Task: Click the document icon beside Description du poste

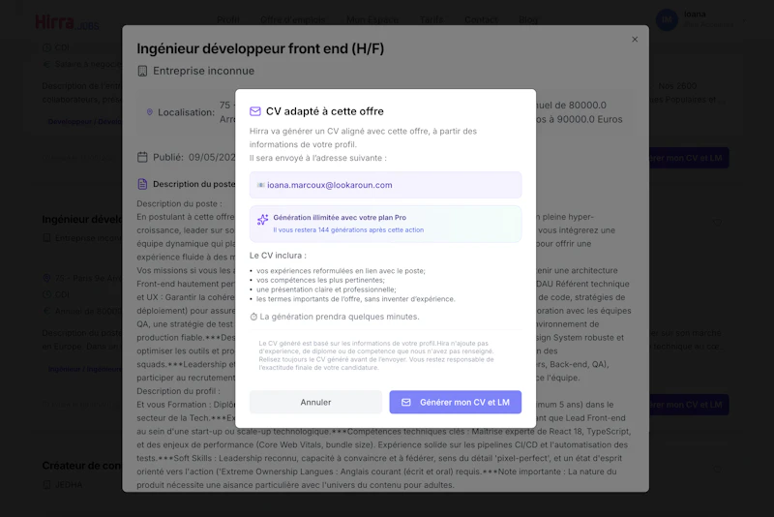Action: (142, 184)
